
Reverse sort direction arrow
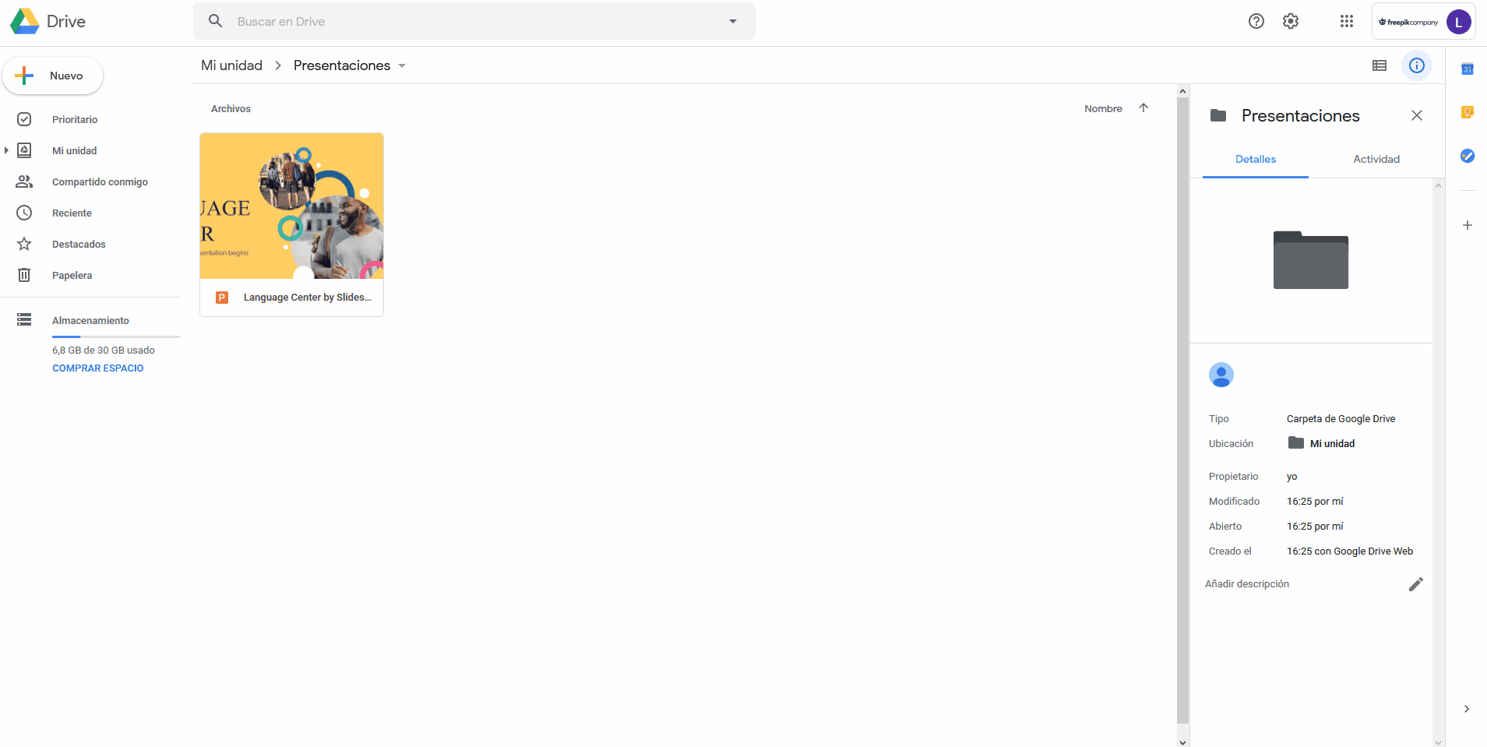pyautogui.click(x=1143, y=108)
